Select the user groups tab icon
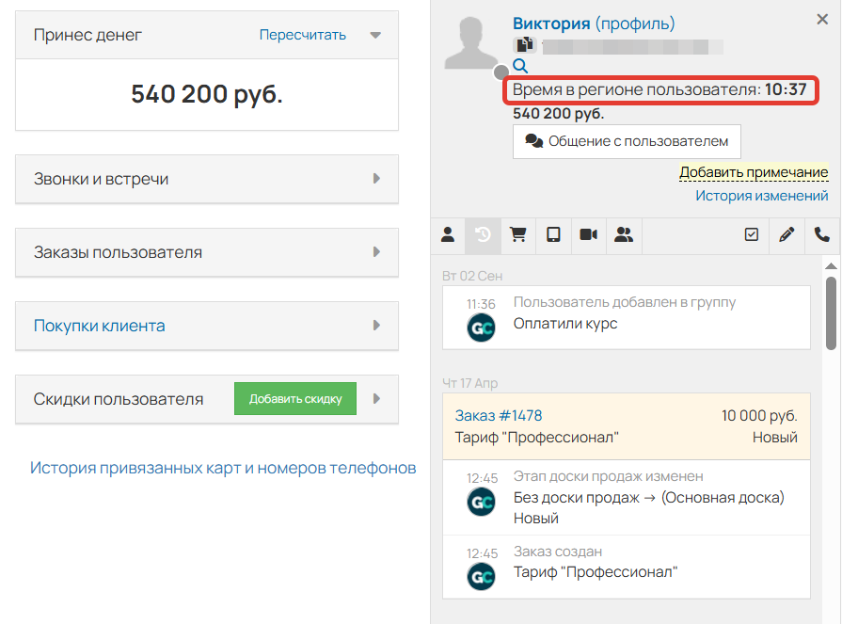842x624 pixels. click(624, 235)
